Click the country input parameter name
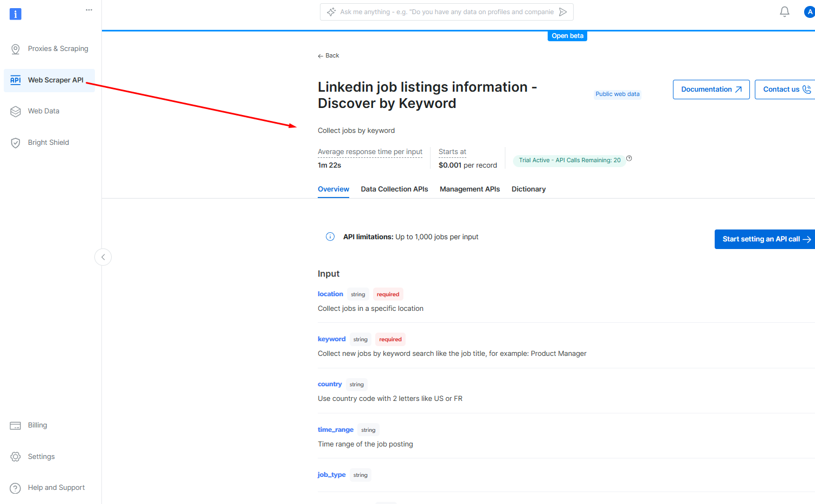 point(330,384)
